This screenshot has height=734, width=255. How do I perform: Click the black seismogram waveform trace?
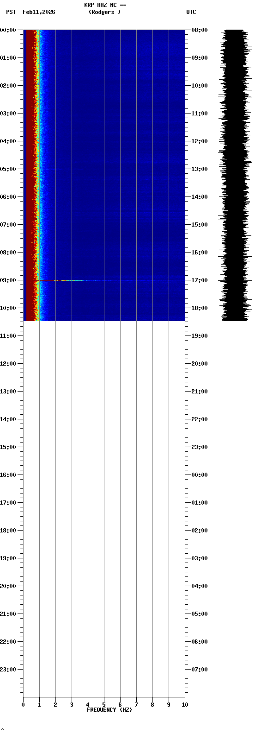(236, 175)
